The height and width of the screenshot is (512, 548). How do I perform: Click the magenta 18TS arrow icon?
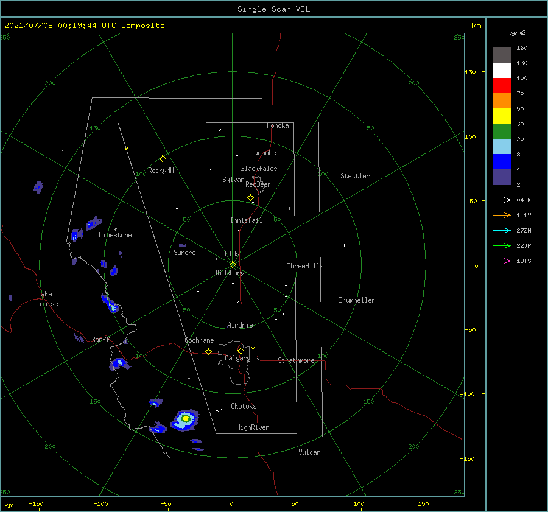[x=502, y=261]
